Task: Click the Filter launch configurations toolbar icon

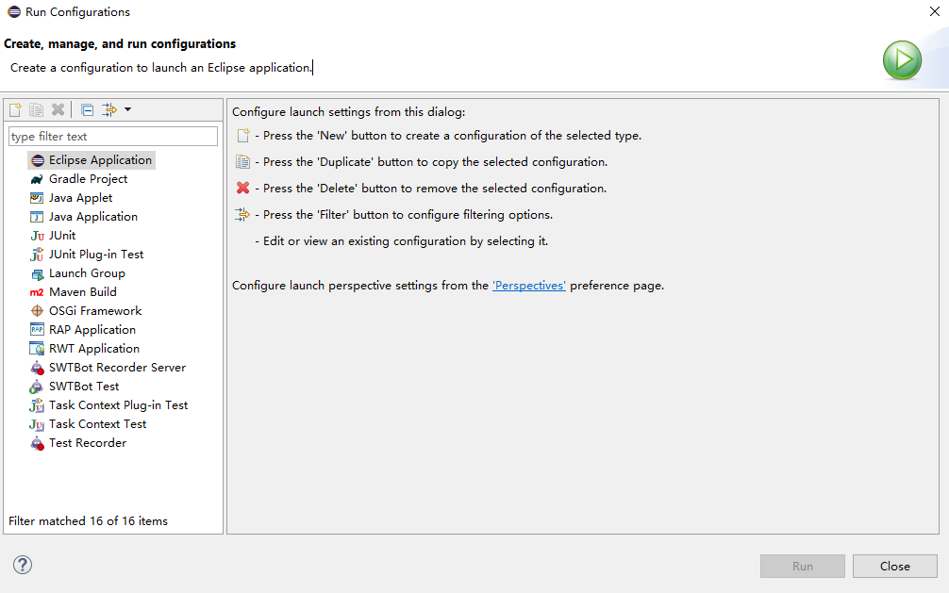Action: 109,109
